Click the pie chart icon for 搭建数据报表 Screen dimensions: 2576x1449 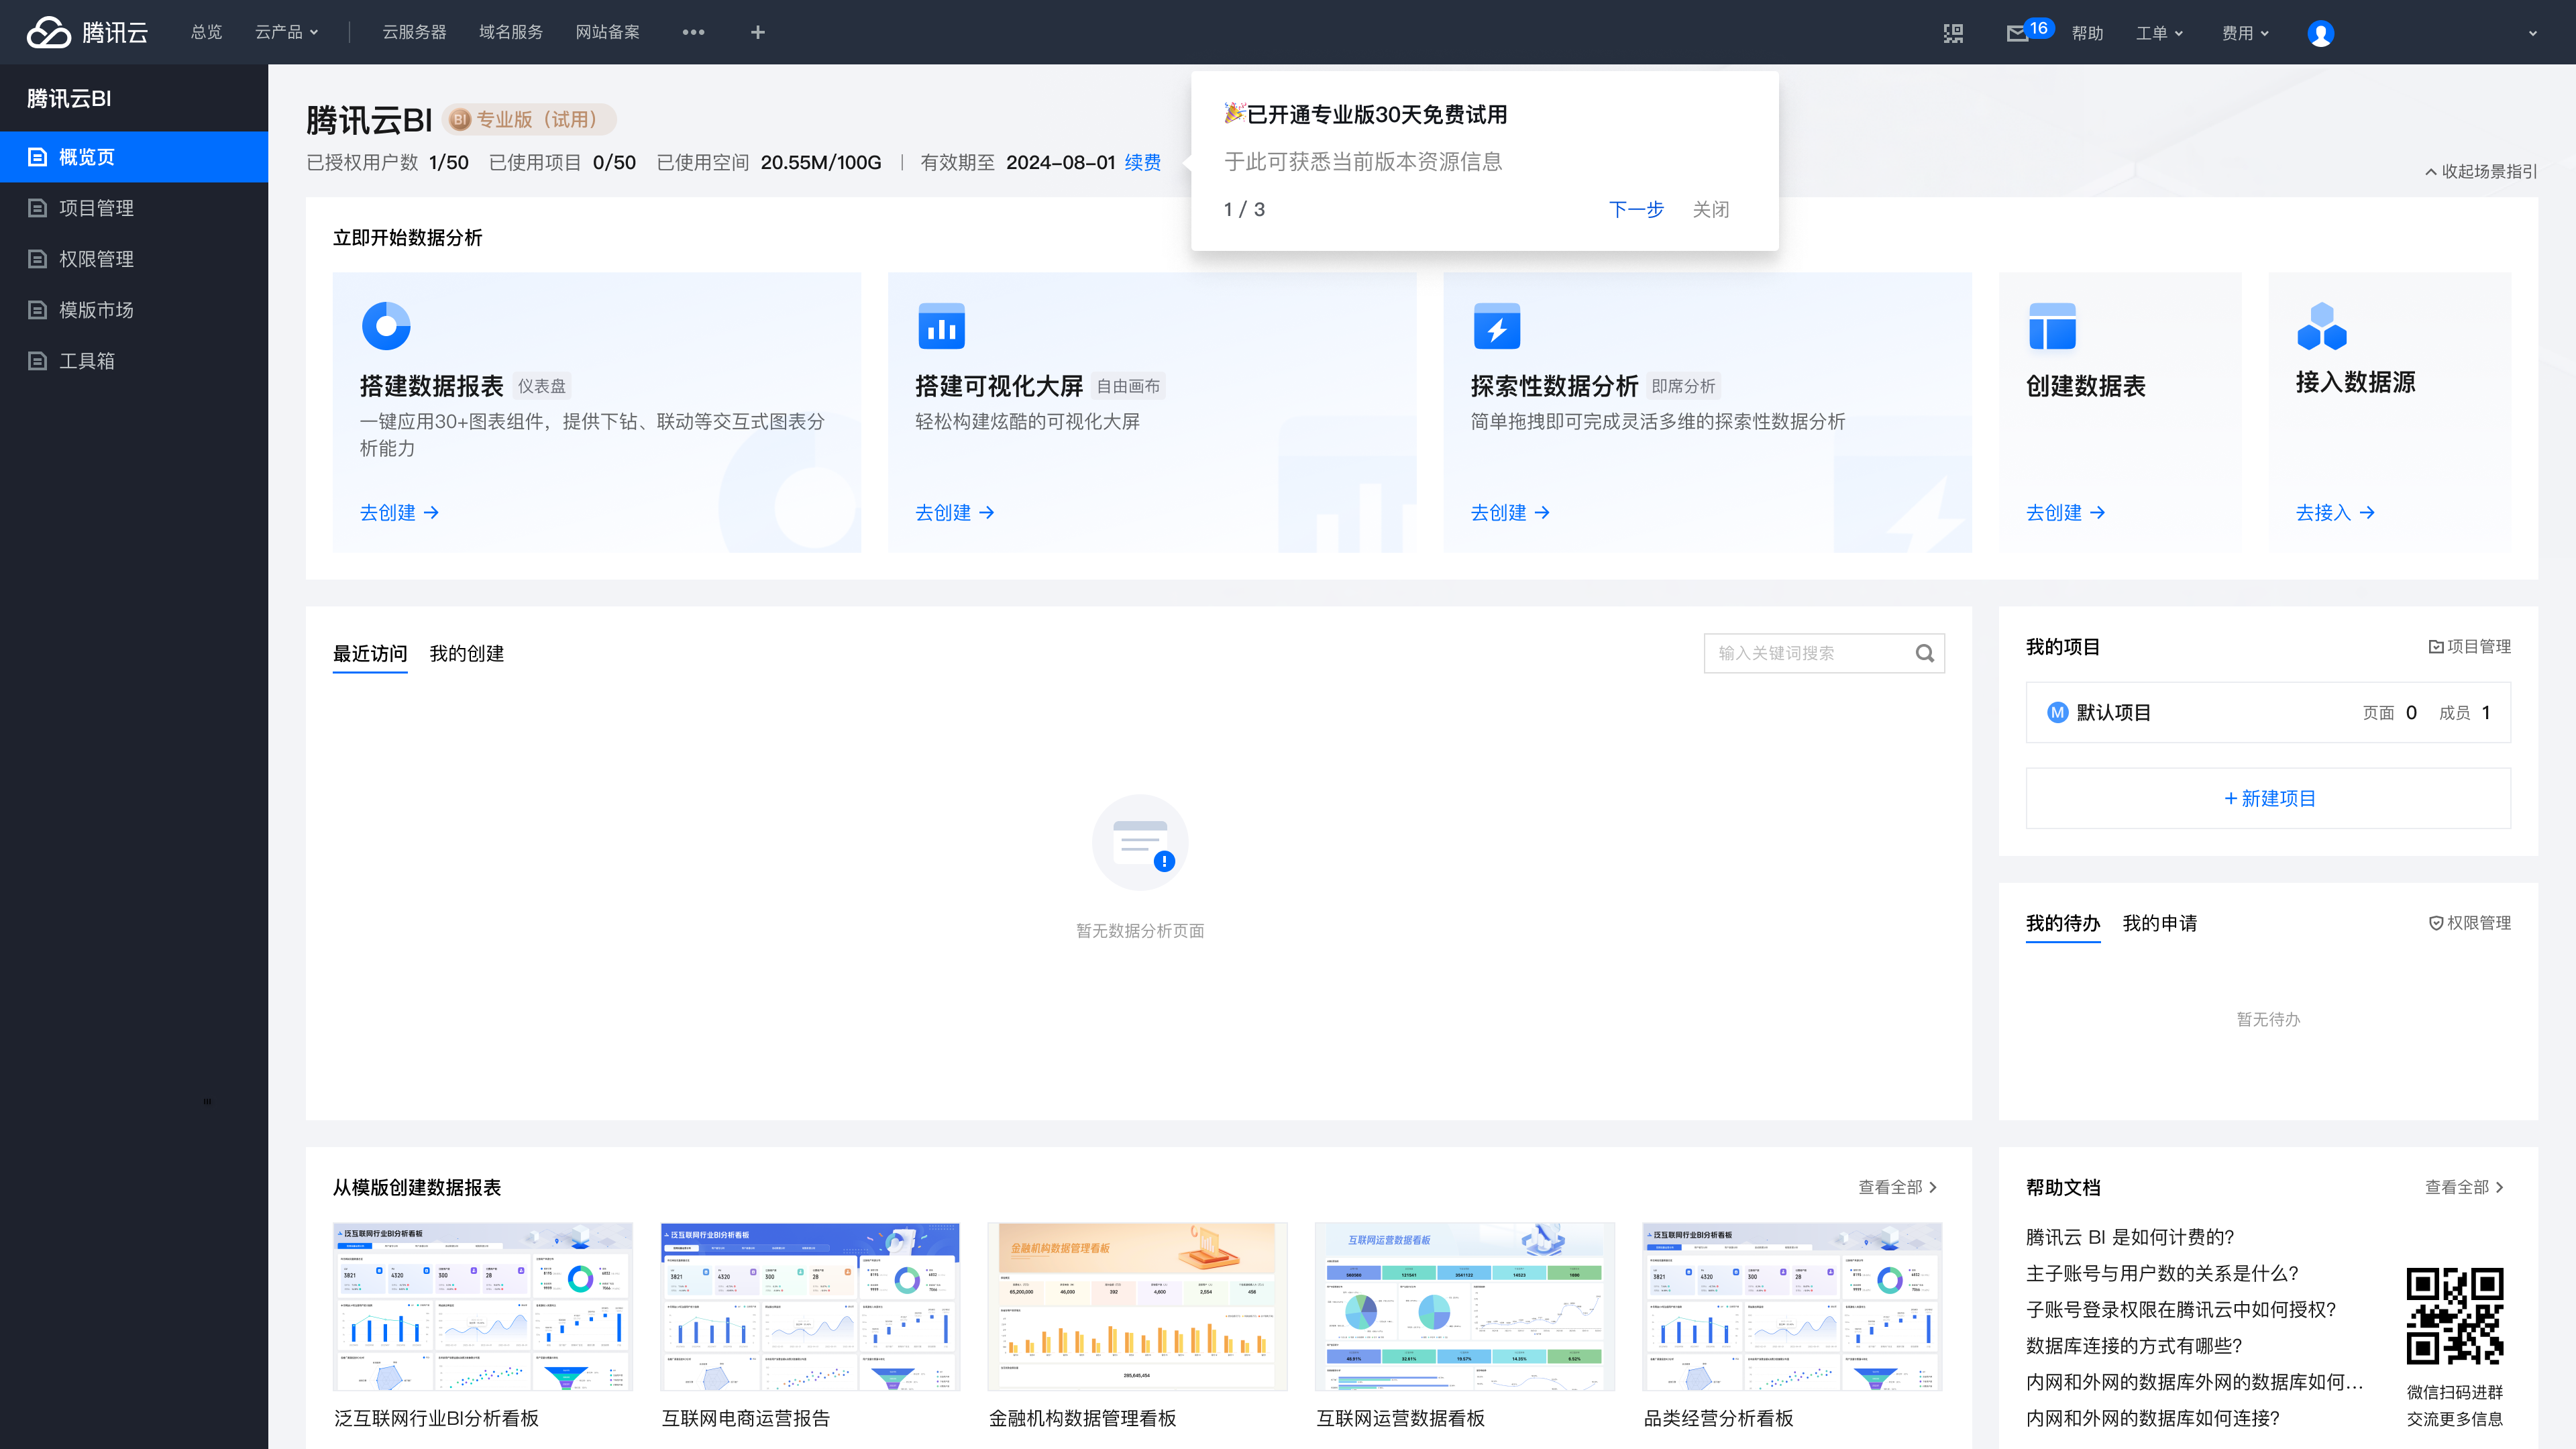(386, 326)
